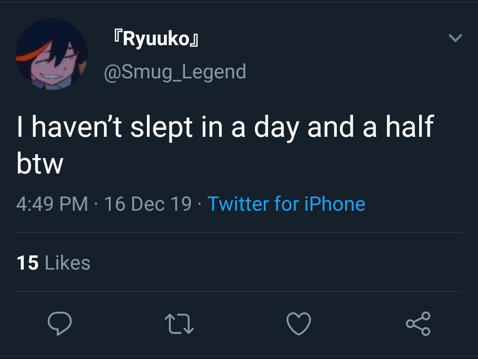Screen dimensions: 478x359
Task: Reply to the tweet via speech bubble icon
Action: click(x=60, y=323)
